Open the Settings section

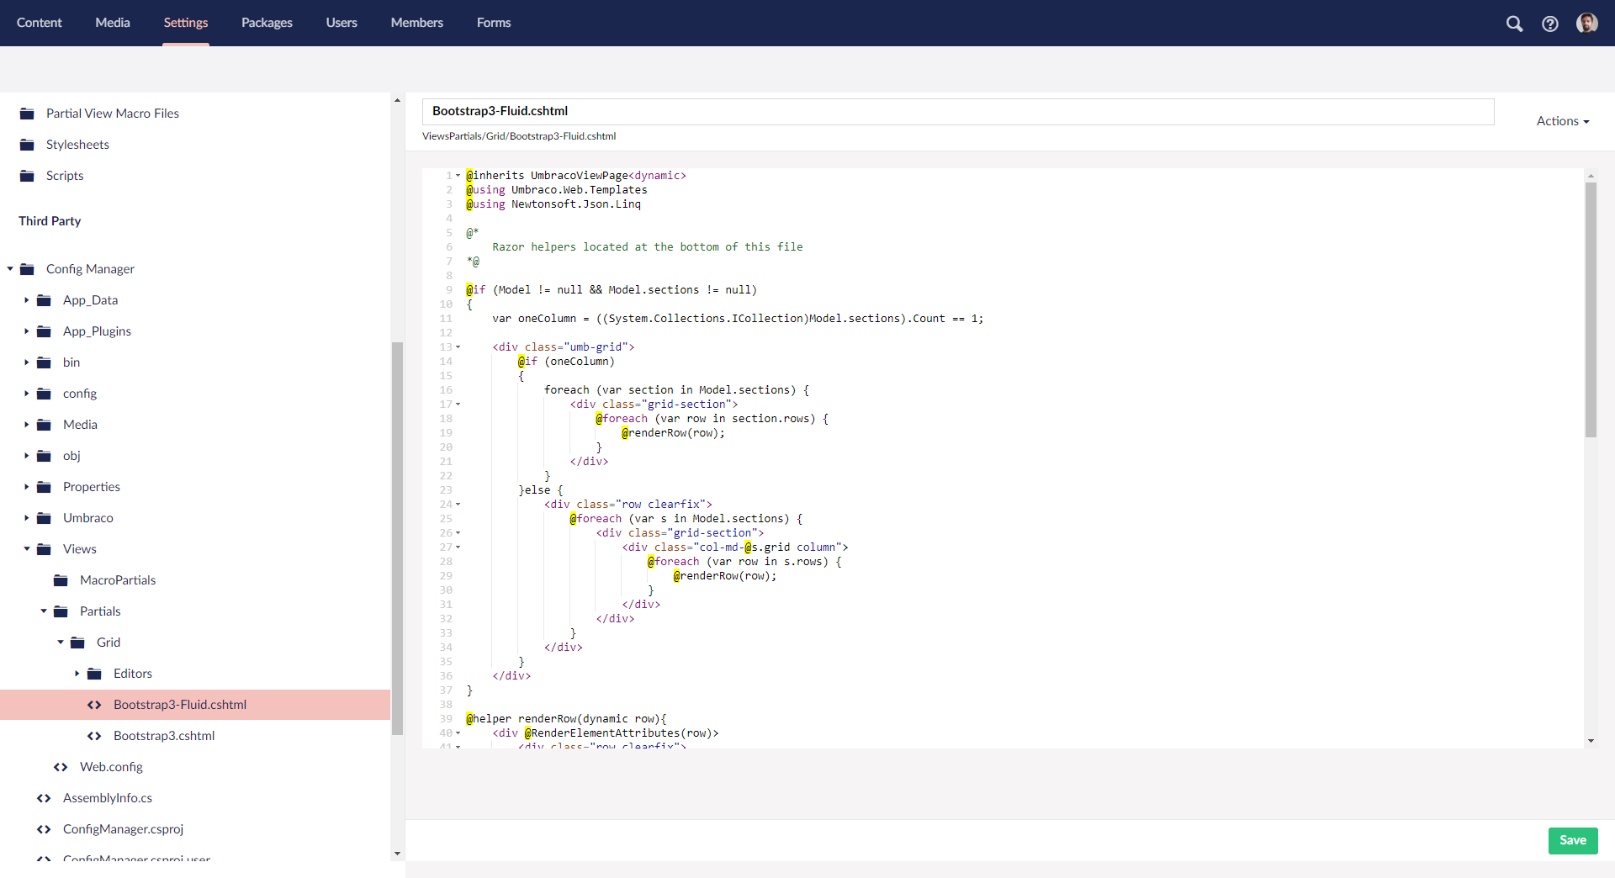click(x=186, y=23)
